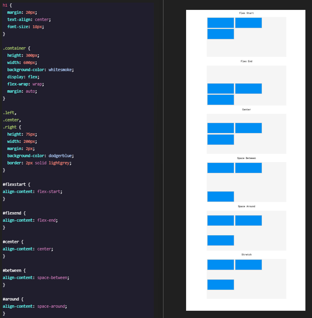This screenshot has height=318, width=312.
Task: Click the ".center," class selector
Action: click(x=12, y=120)
